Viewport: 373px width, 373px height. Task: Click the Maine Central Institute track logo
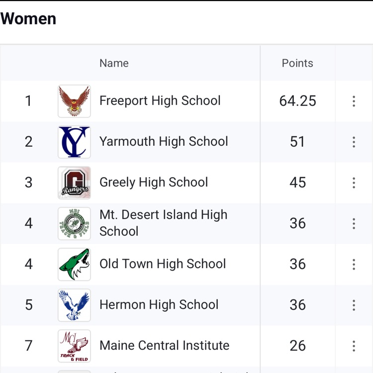click(x=74, y=346)
